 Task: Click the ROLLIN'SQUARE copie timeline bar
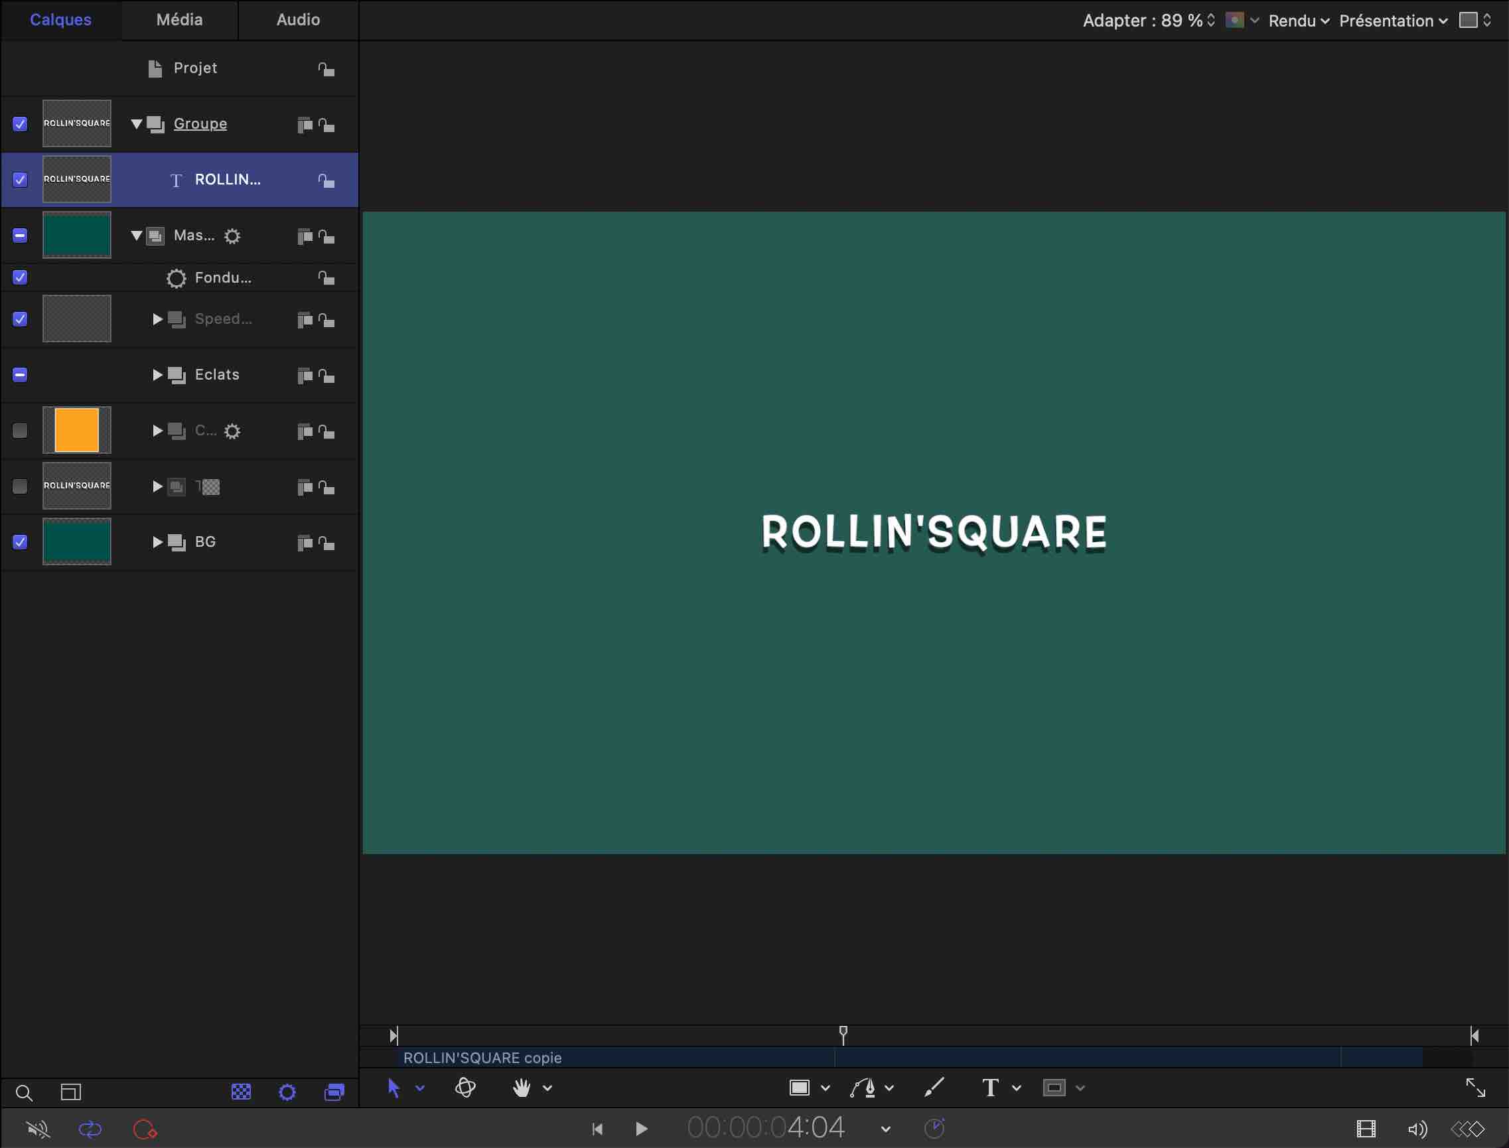[x=910, y=1058]
